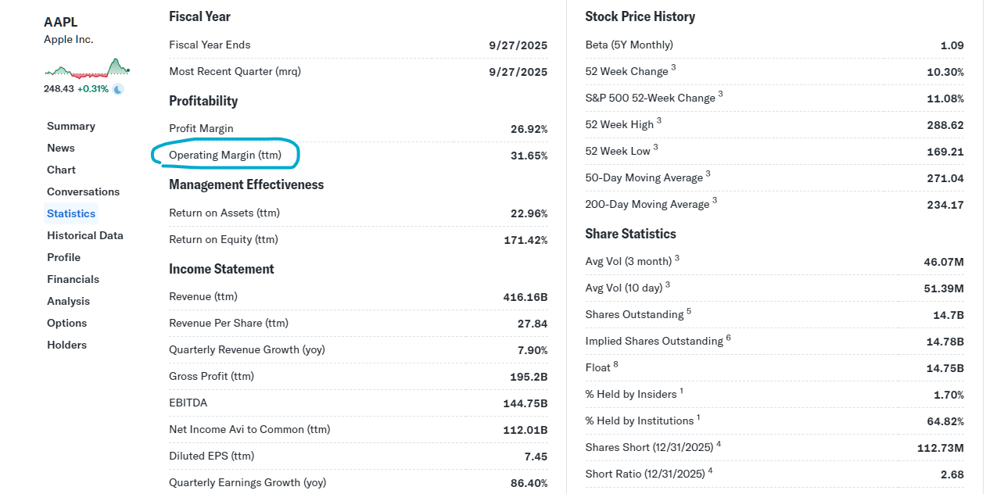986x494 pixels.
Task: Show the Holders page
Action: 66,345
